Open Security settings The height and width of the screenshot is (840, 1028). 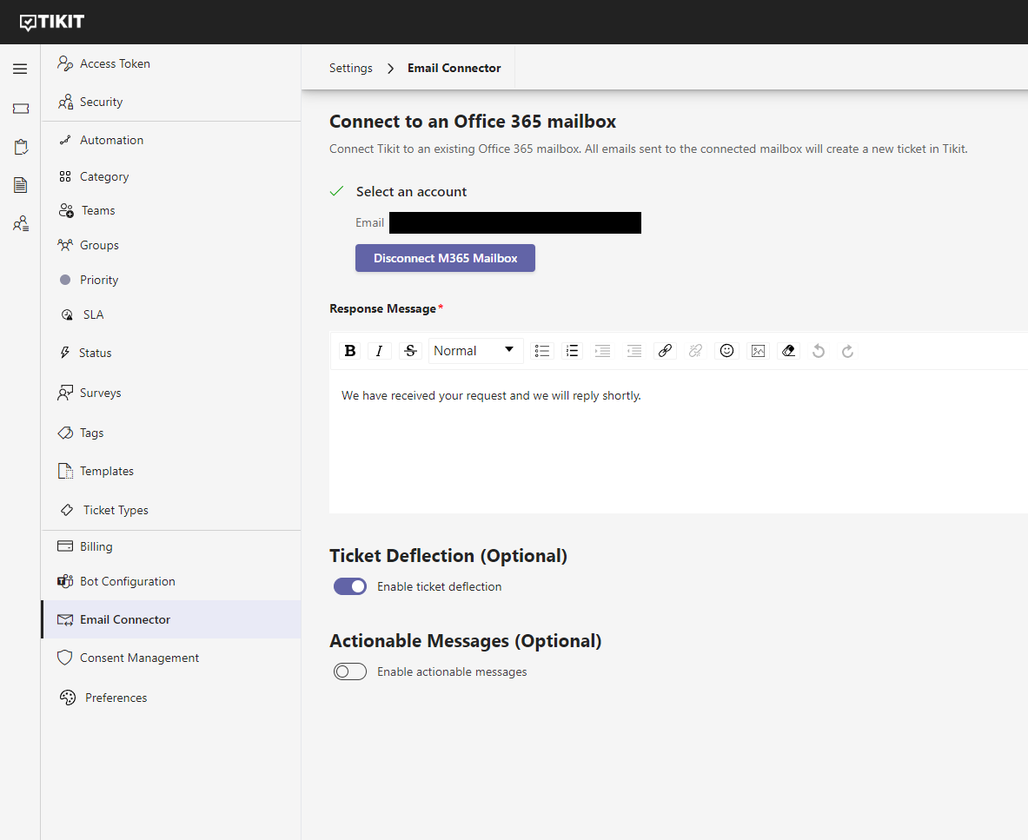coord(170,102)
